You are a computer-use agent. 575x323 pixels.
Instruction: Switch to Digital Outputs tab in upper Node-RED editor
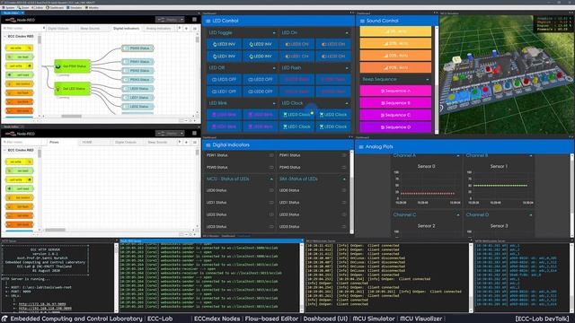[x=60, y=28]
